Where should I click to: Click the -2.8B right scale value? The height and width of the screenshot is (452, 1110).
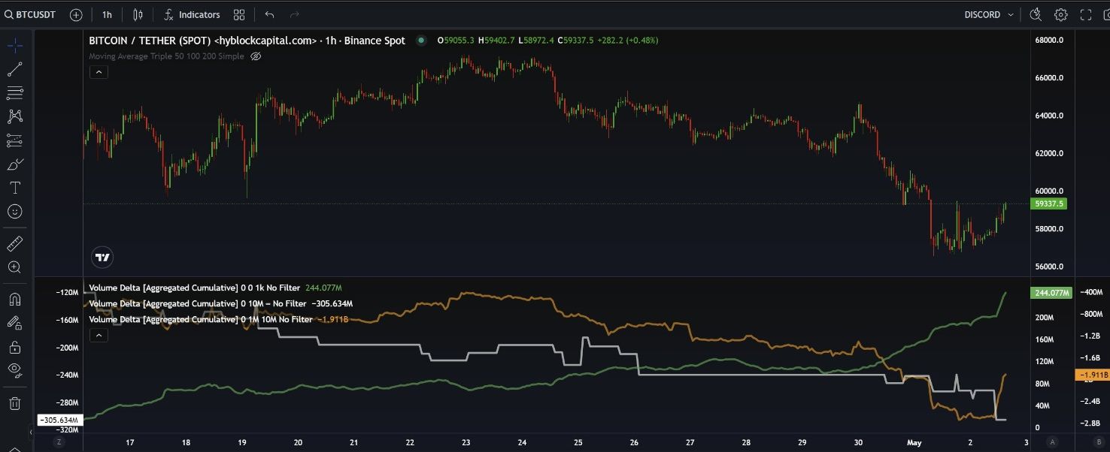pos(1090,423)
